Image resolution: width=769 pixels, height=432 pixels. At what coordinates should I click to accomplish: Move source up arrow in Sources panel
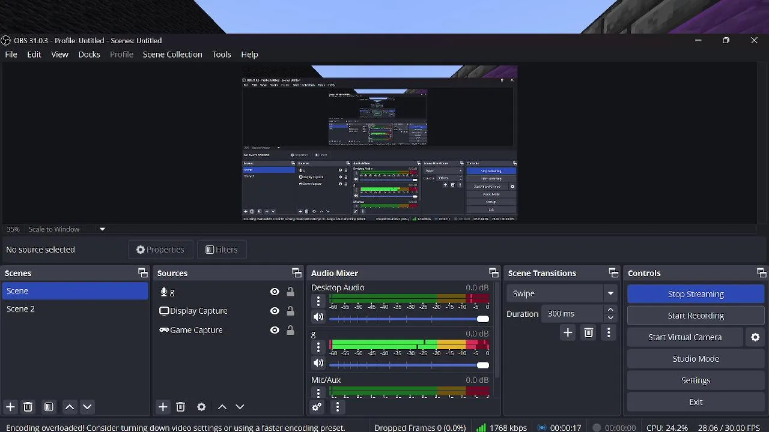[x=222, y=407]
